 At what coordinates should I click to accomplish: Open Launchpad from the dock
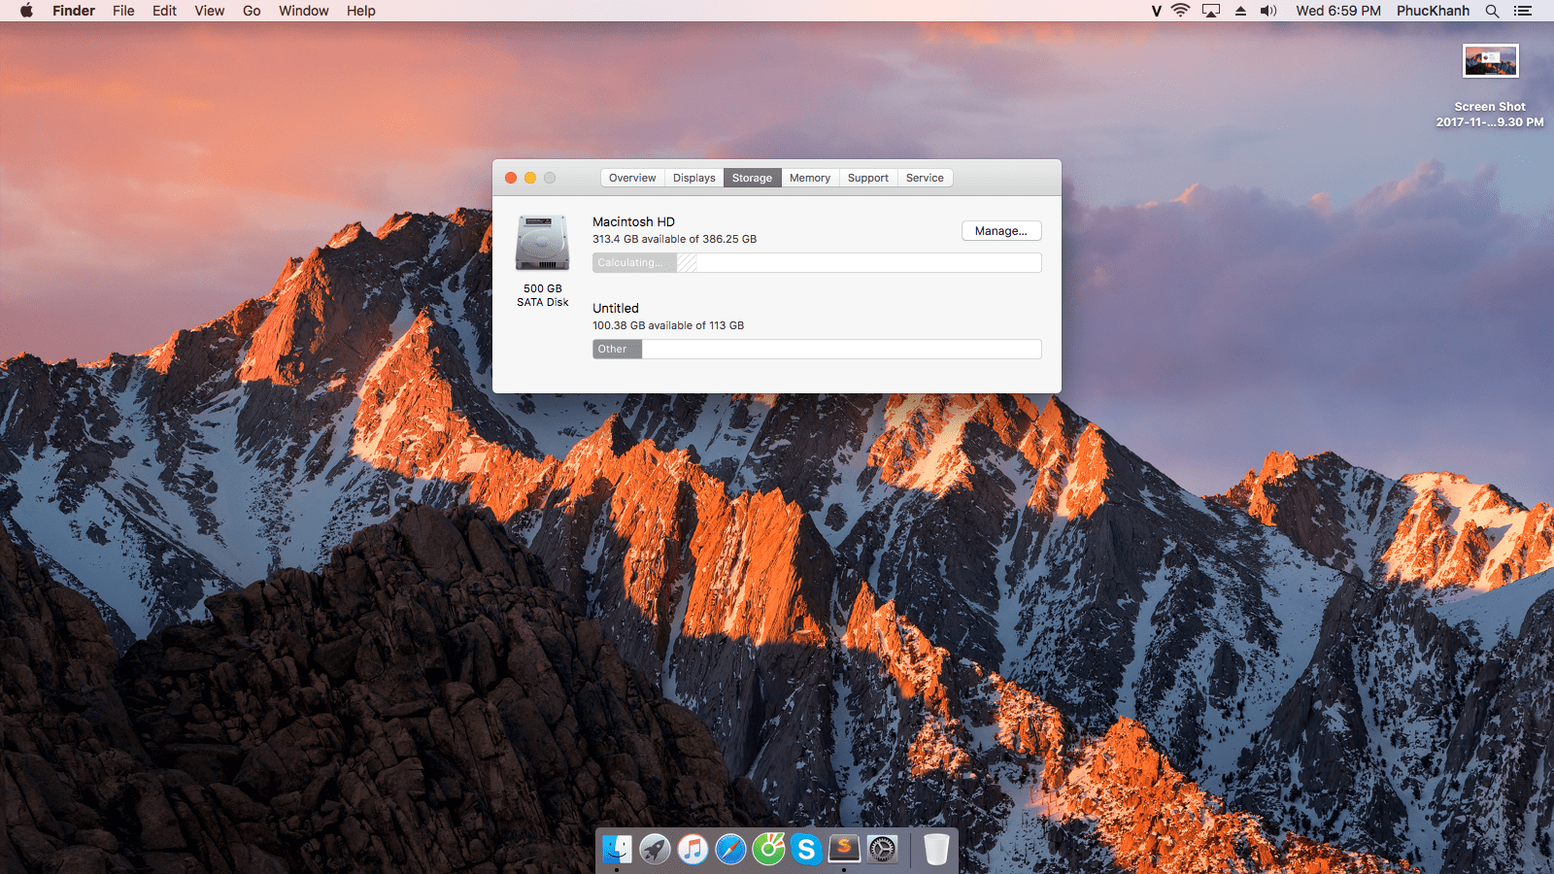[655, 849]
